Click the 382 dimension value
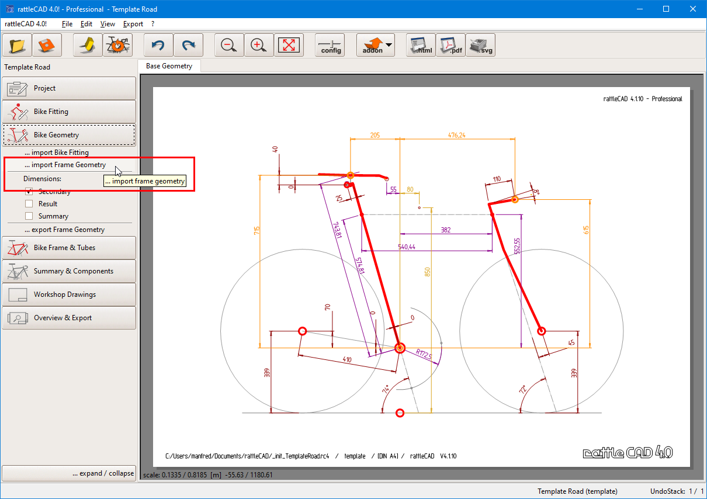707x499 pixels. 446,230
